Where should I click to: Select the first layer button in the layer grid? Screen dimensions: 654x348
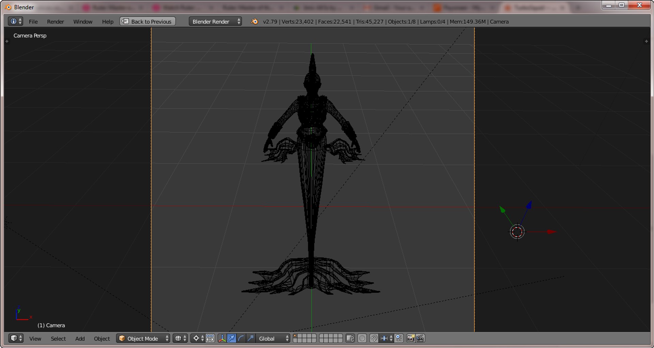pyautogui.click(x=295, y=336)
